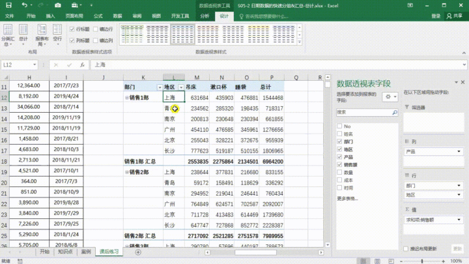Open the Subtotals (分类汇总) layout button
This screenshot has width=469, height=264.
tap(7, 35)
